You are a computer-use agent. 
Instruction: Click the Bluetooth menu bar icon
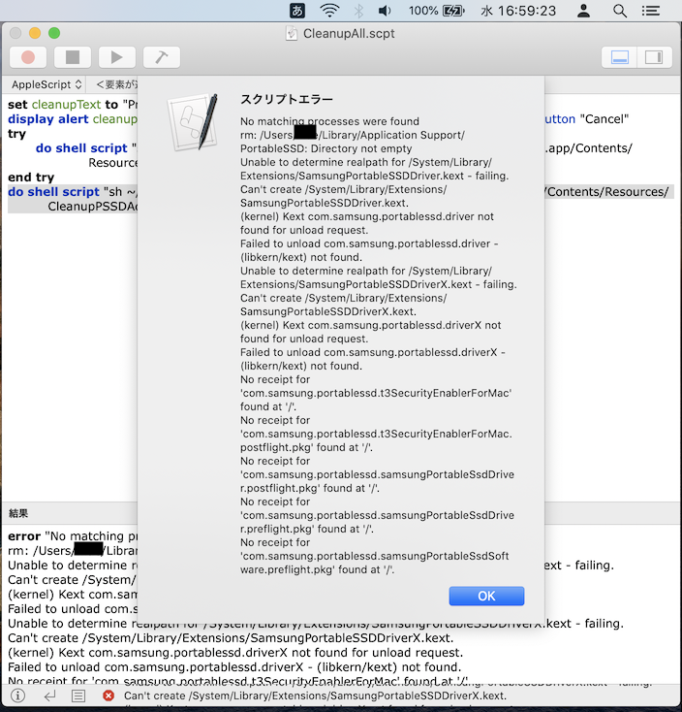click(x=358, y=11)
